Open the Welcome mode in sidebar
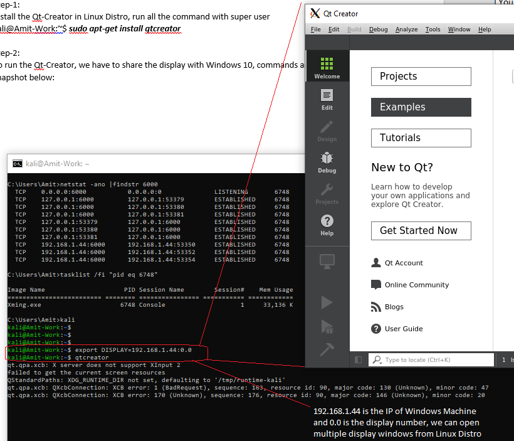 (x=327, y=68)
